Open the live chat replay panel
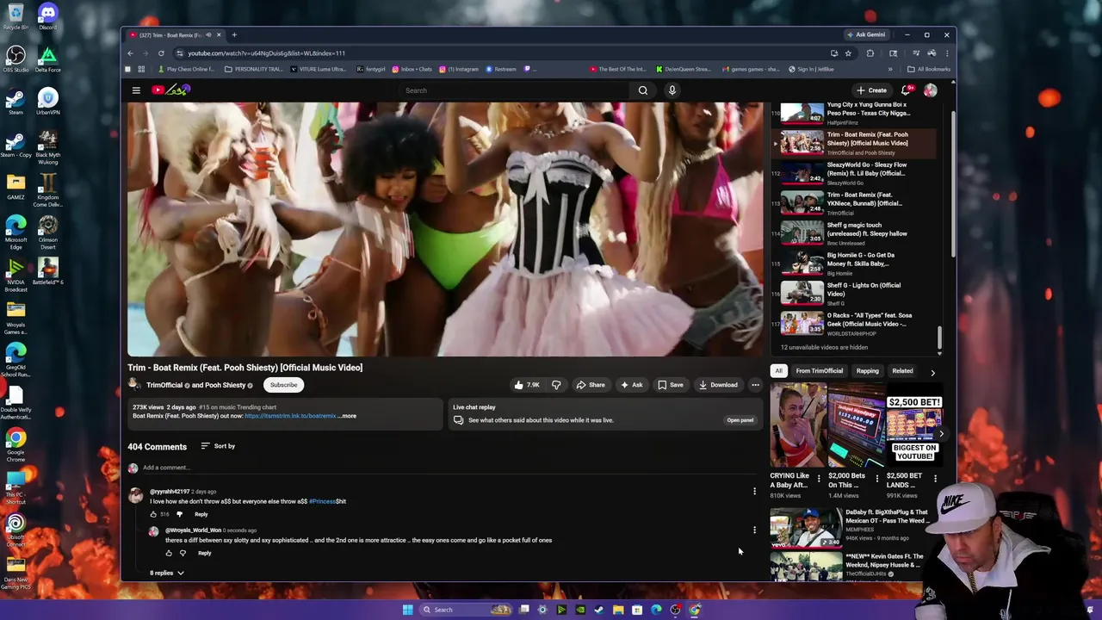This screenshot has height=620, width=1102. pos(740,420)
